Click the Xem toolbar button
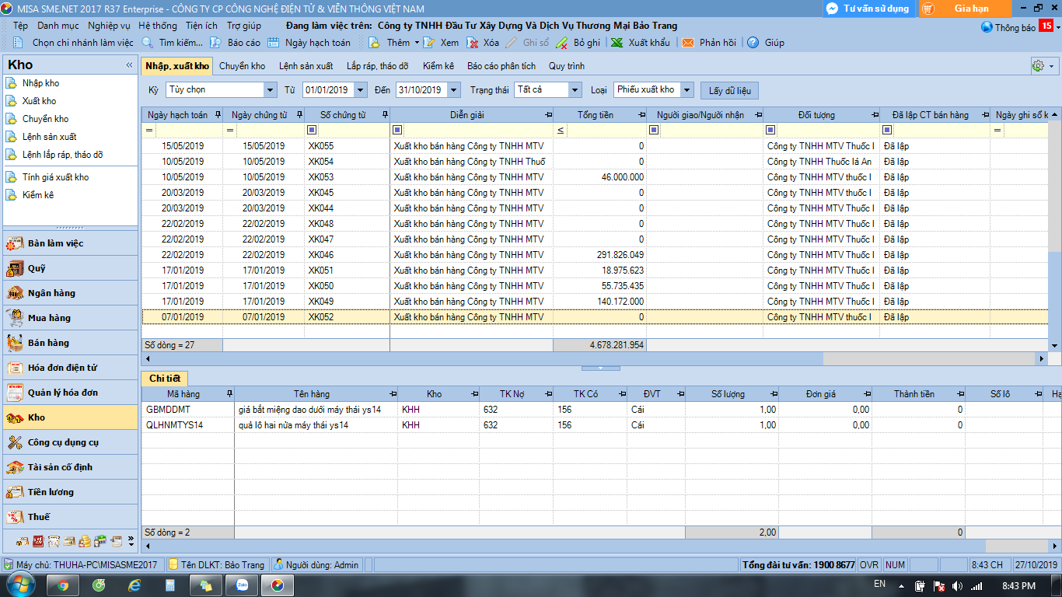 click(x=441, y=43)
